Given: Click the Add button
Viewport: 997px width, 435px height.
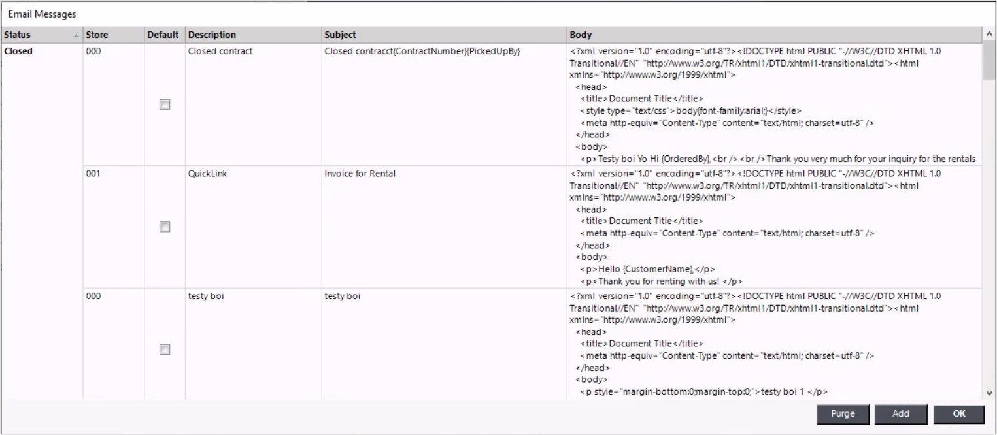Looking at the screenshot, I should [900, 413].
